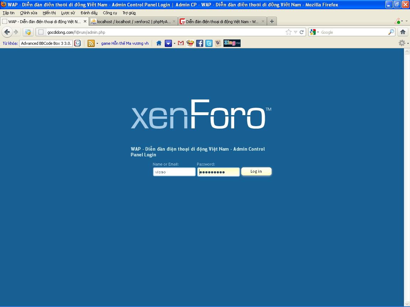Open a new tab with plus button
Viewport: 410px width, 307px height.
click(x=272, y=21)
